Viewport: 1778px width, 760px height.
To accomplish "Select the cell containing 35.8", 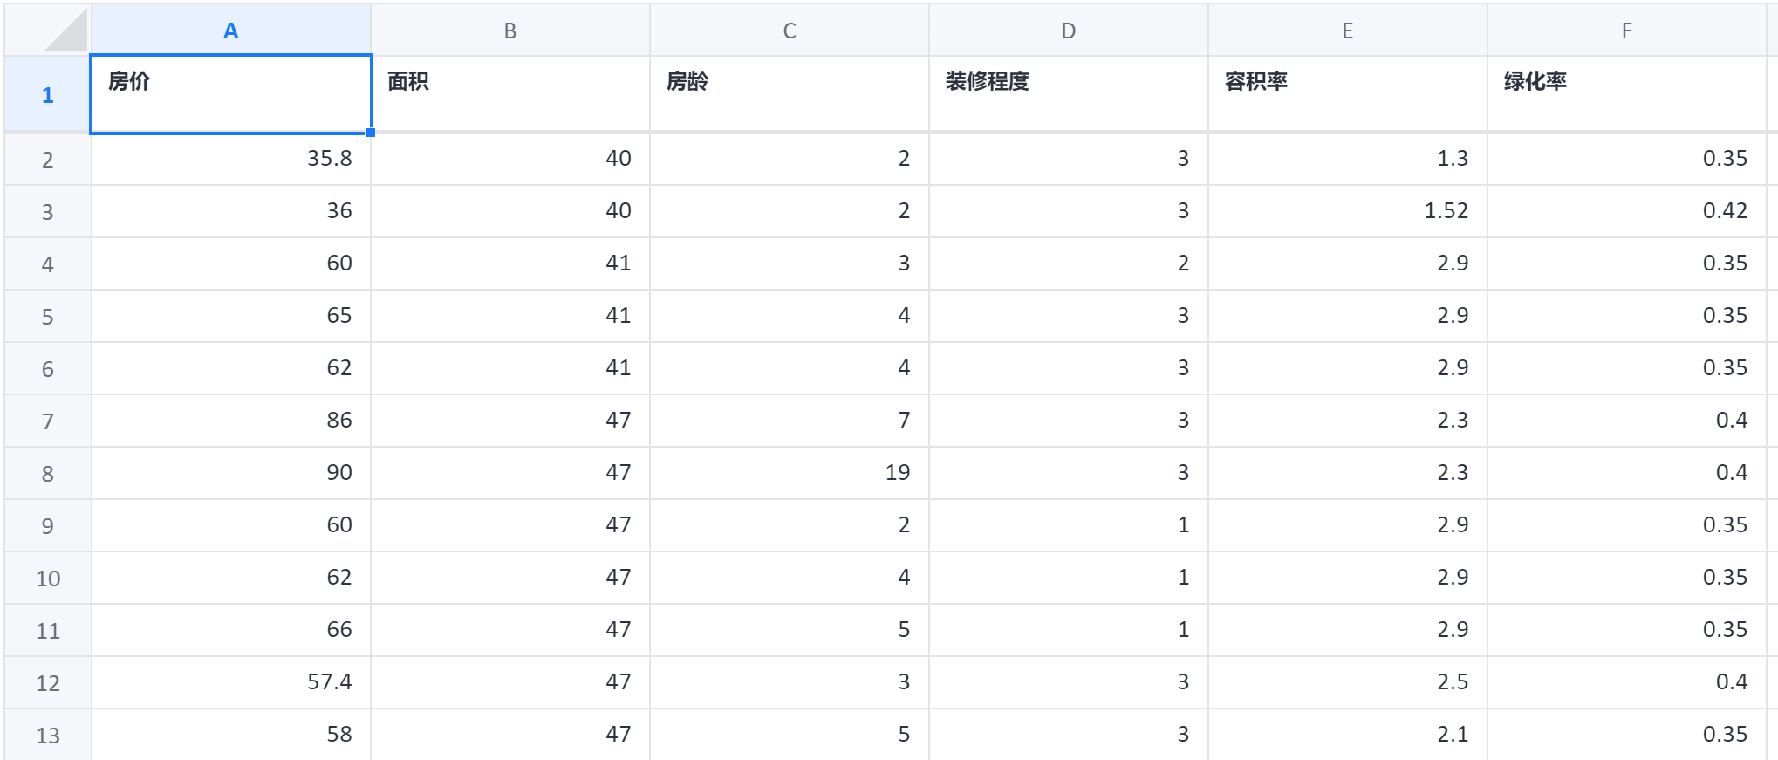I will [230, 159].
